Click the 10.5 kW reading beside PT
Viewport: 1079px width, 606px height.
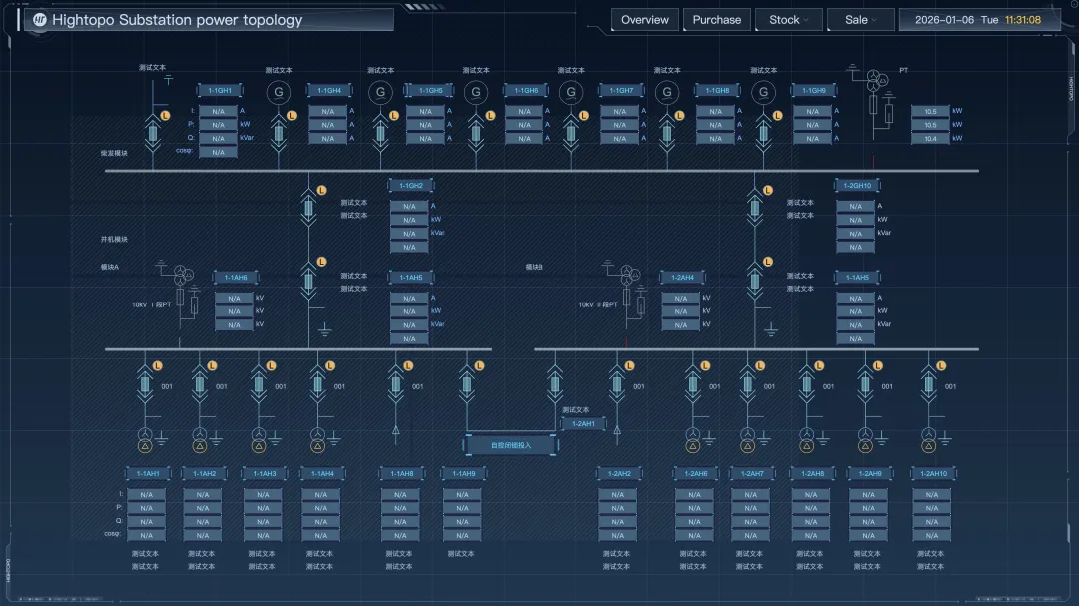(x=930, y=112)
